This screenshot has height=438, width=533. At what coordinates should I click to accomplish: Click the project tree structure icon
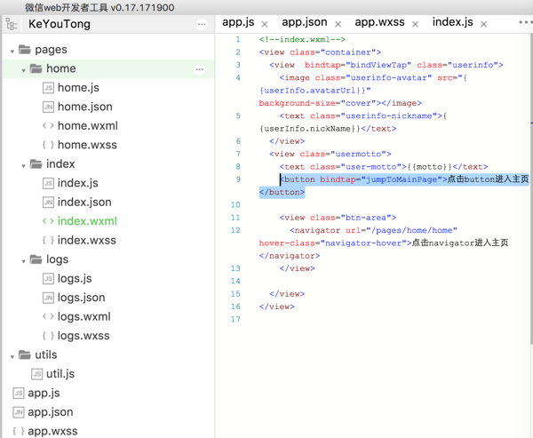coord(12,25)
